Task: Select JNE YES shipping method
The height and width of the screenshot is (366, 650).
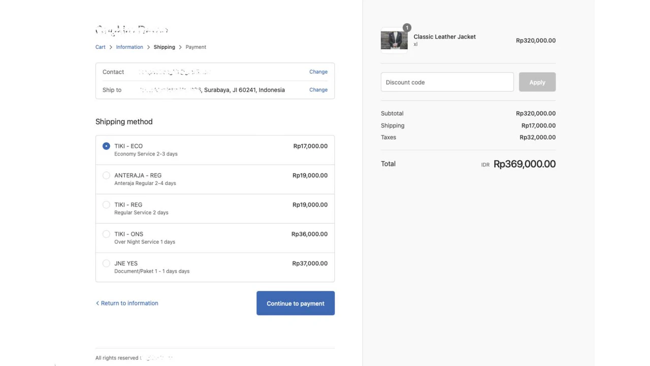Action: click(x=106, y=264)
